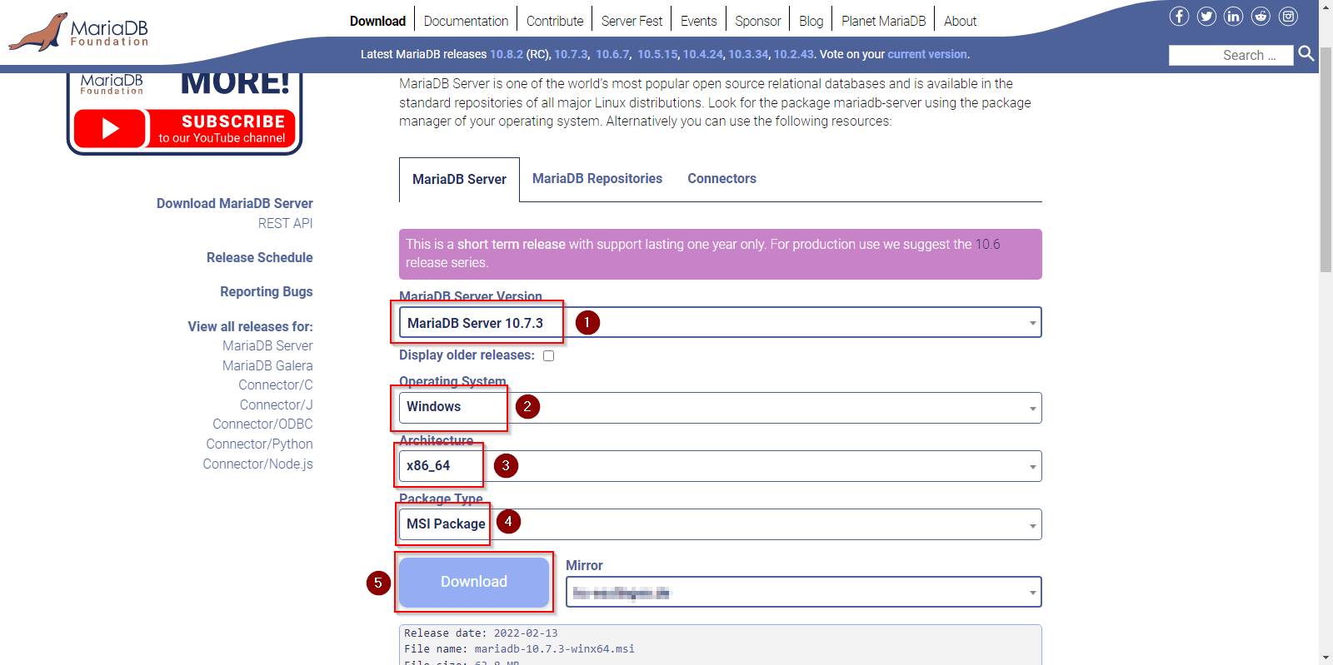Screen dimensions: 1333x665
Task: Open the Documentation menu item
Action: pos(466,21)
